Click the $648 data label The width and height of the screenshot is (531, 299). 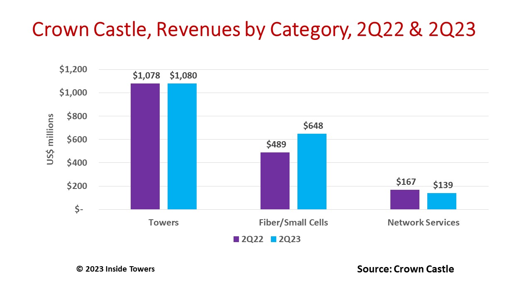[313, 126]
